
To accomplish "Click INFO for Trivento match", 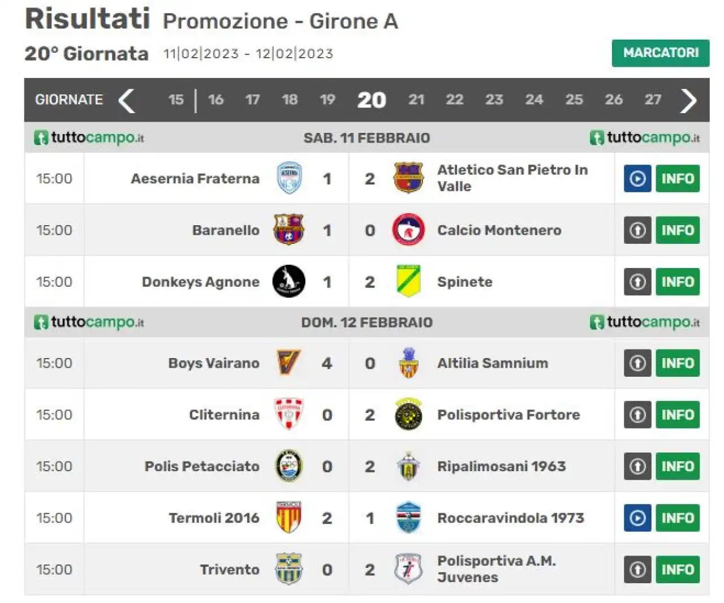I will click(678, 570).
